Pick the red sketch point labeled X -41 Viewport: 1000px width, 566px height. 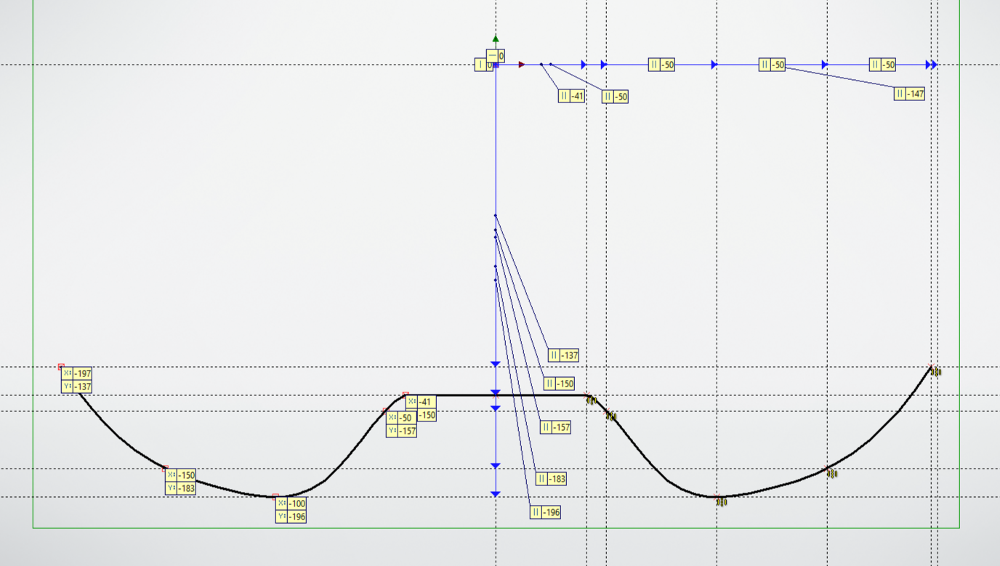[x=406, y=395]
